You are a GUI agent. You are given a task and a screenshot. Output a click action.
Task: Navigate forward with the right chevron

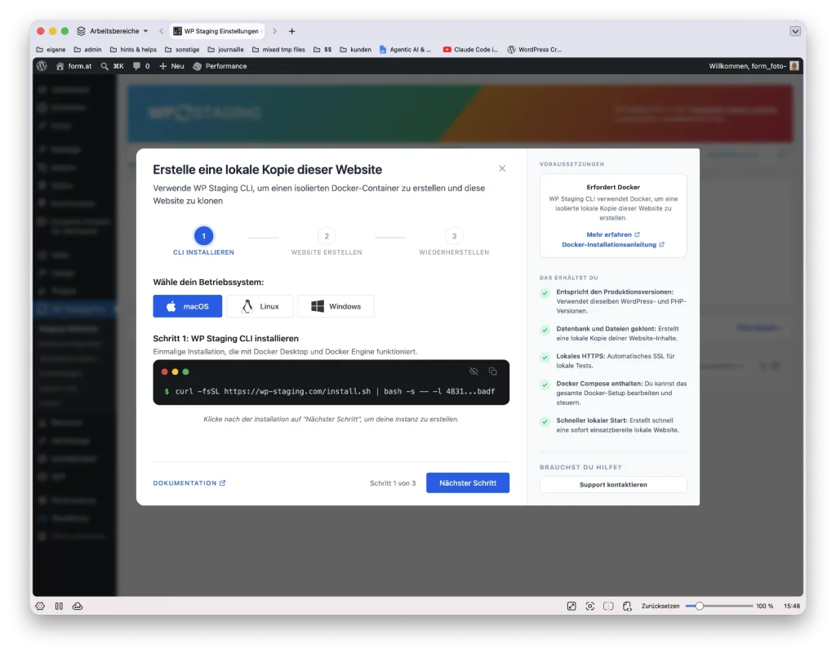(x=274, y=31)
